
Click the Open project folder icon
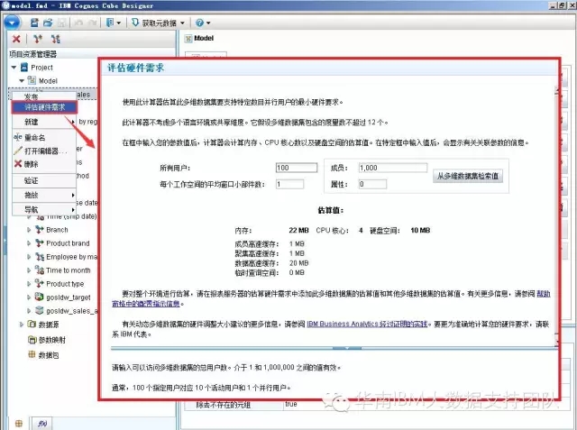(x=48, y=23)
